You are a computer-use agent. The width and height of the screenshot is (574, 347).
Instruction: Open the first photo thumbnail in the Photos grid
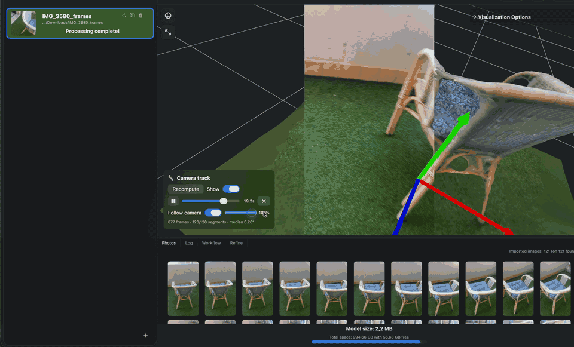183,288
